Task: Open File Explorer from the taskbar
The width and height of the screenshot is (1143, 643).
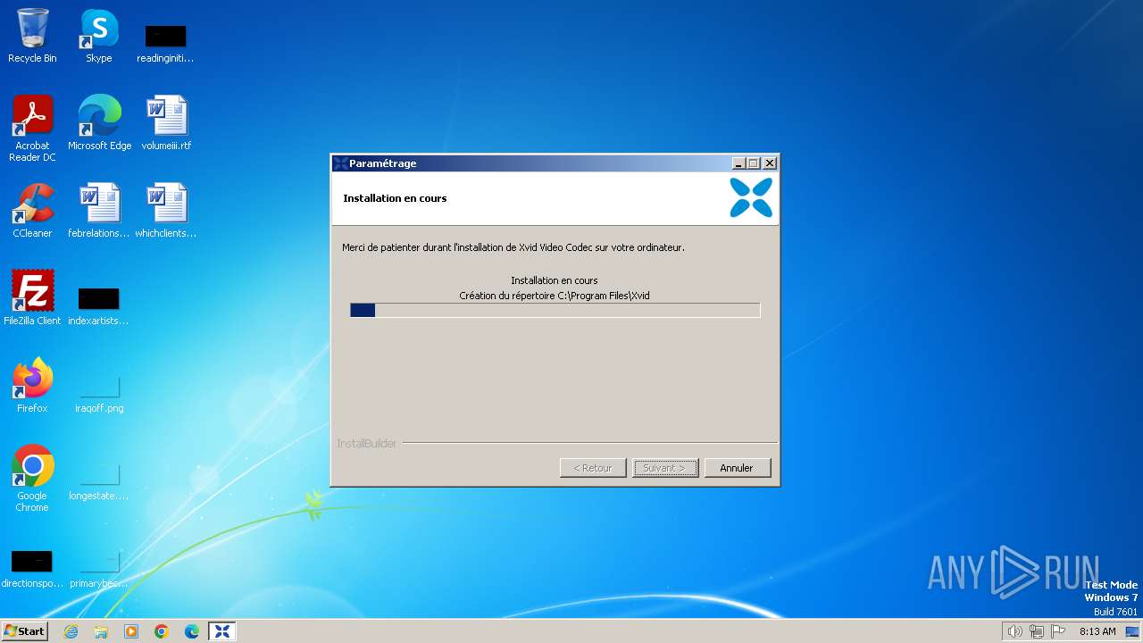Action: tap(101, 631)
